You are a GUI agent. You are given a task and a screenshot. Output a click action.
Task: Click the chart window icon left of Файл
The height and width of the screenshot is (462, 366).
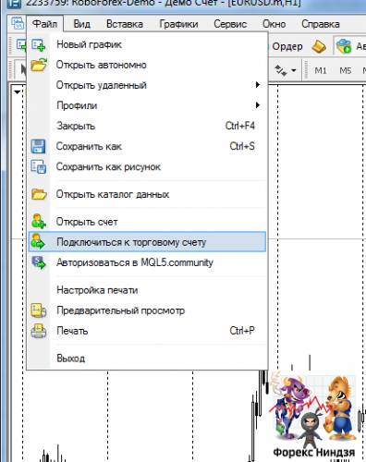[18, 23]
